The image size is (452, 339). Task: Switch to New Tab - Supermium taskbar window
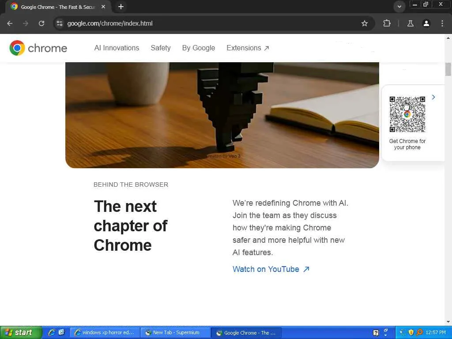[x=175, y=333]
